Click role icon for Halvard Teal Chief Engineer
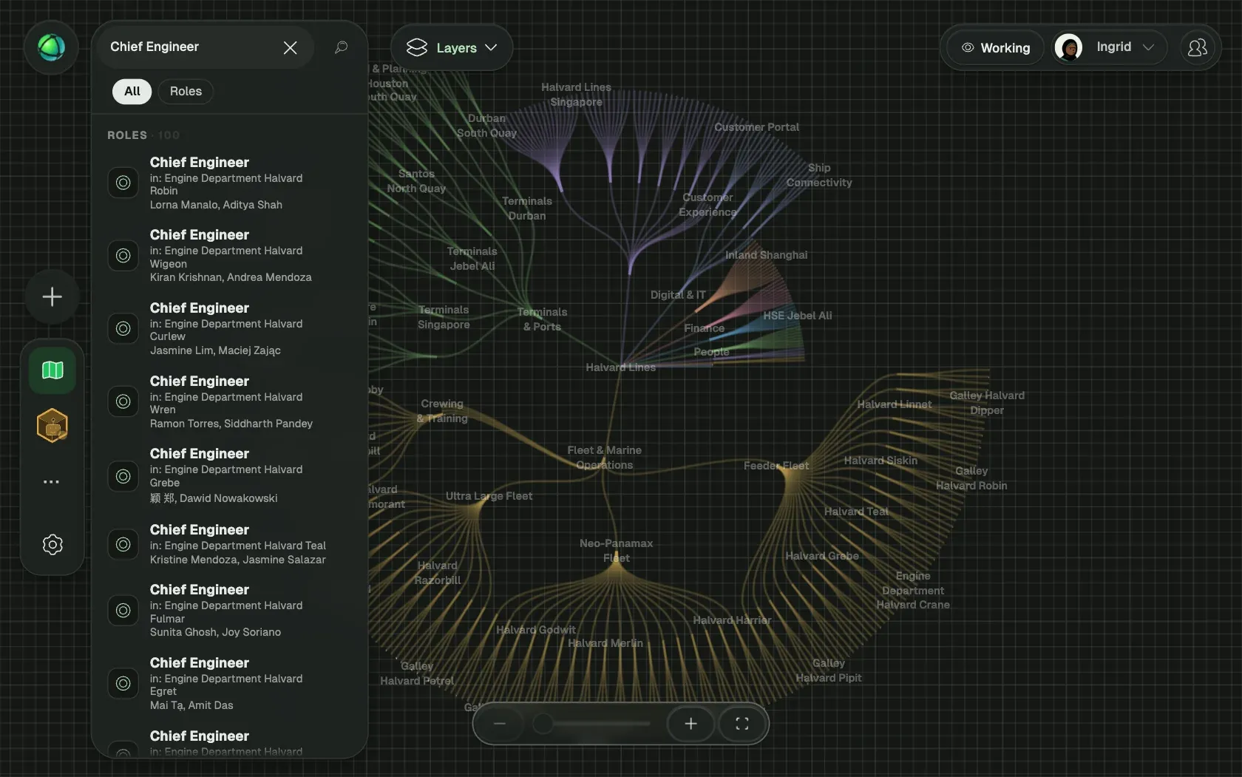 tap(123, 544)
